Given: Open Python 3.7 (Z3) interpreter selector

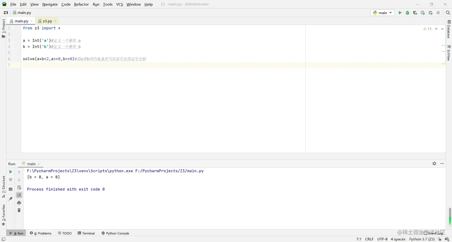Looking at the screenshot, I should (422, 239).
